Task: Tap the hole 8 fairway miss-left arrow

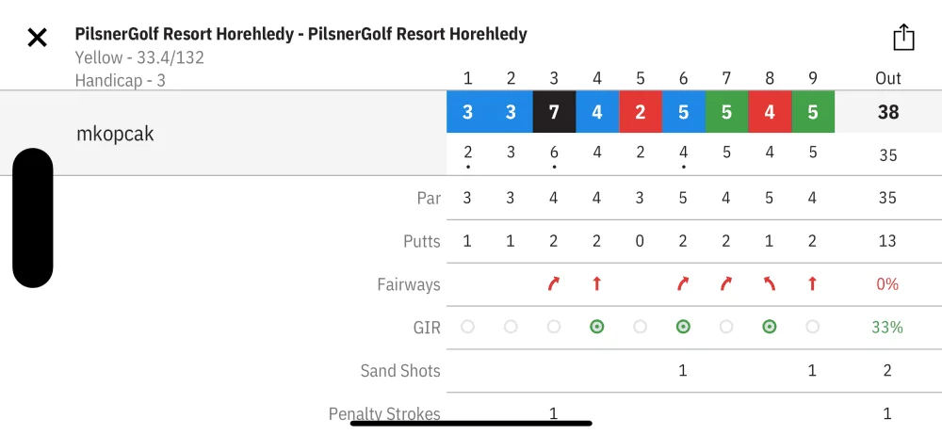Action: coord(769,283)
